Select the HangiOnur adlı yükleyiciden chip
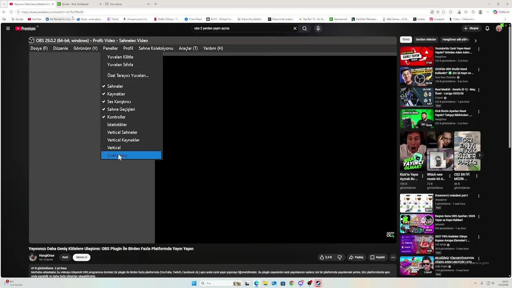 [x=455, y=40]
